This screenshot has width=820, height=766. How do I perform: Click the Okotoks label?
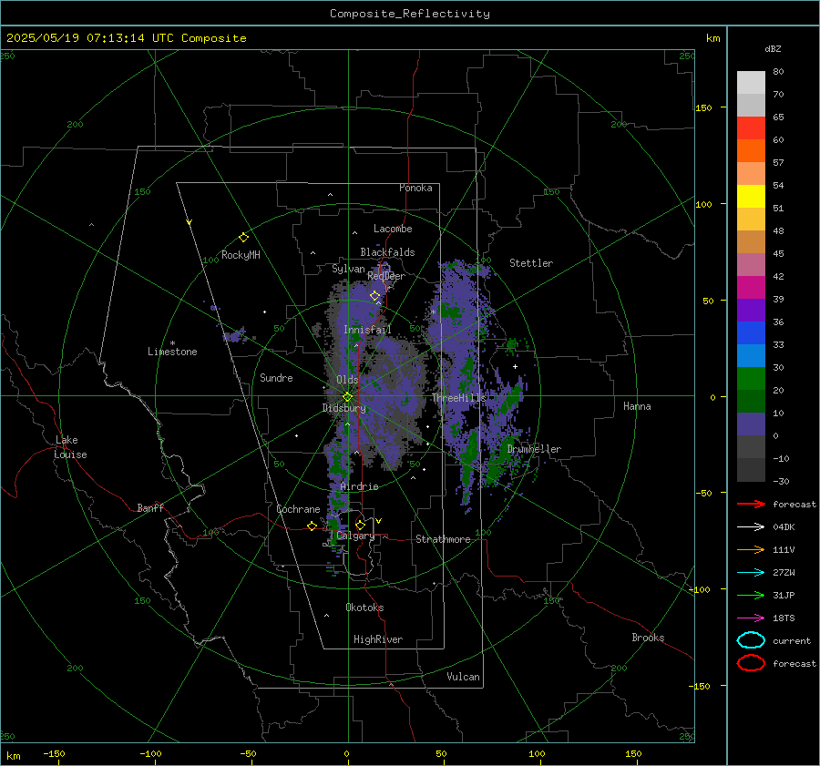click(x=364, y=608)
